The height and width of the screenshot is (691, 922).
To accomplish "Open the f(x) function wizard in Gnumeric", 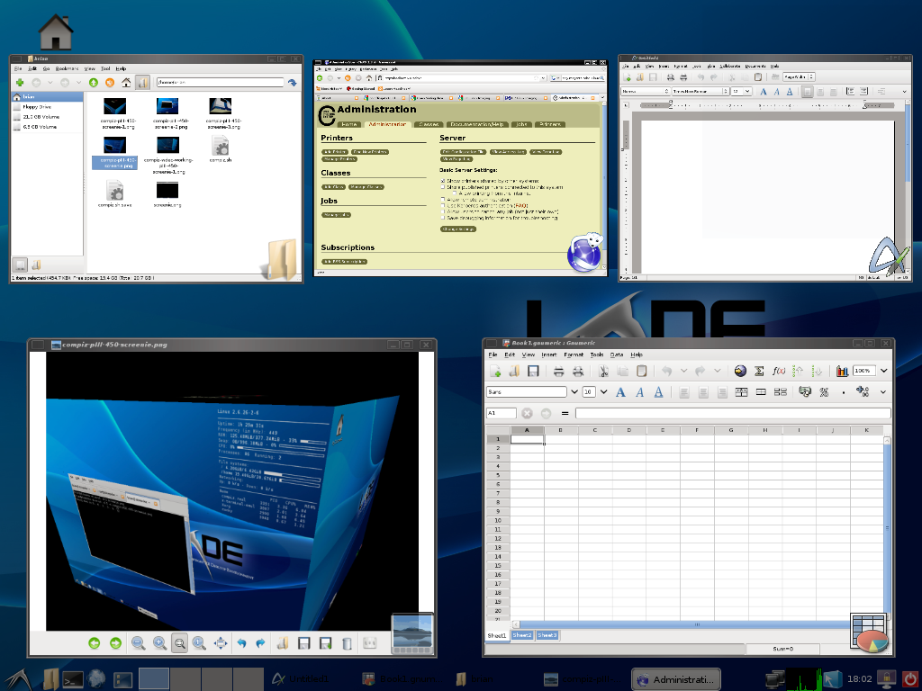I will (779, 371).
